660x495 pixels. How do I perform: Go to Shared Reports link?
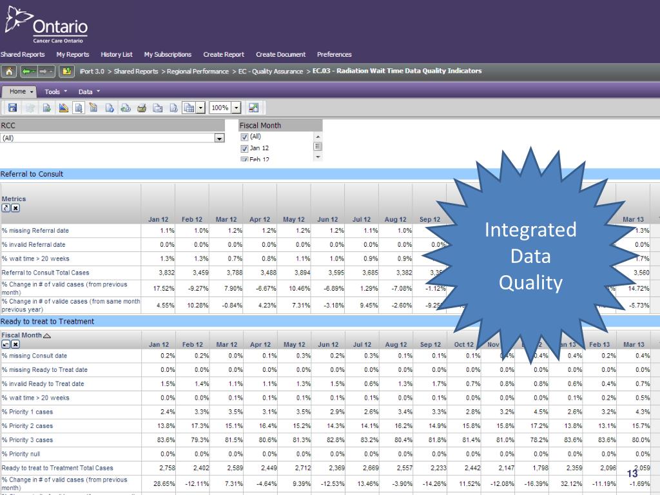tap(23, 55)
